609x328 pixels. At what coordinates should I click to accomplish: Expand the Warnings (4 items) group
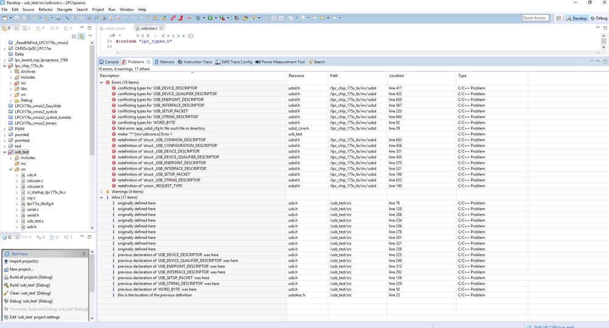(102, 191)
